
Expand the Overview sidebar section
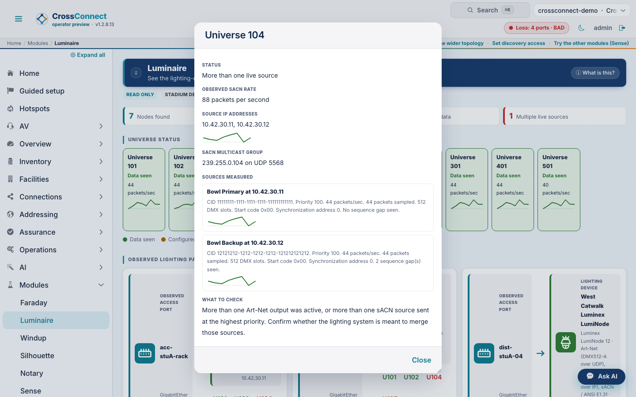tap(101, 144)
